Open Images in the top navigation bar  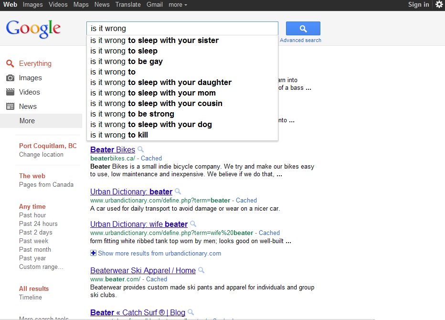coord(32,5)
